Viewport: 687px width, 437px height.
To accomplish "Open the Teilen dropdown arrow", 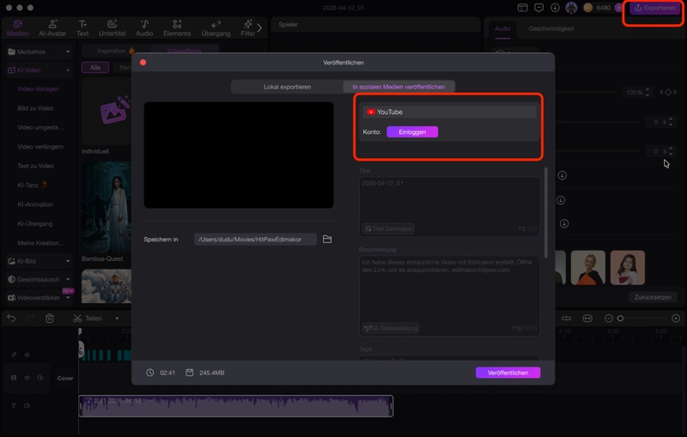I will 117,319.
